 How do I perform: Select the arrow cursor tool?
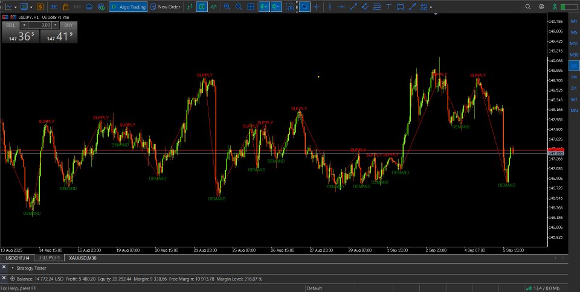304,7
